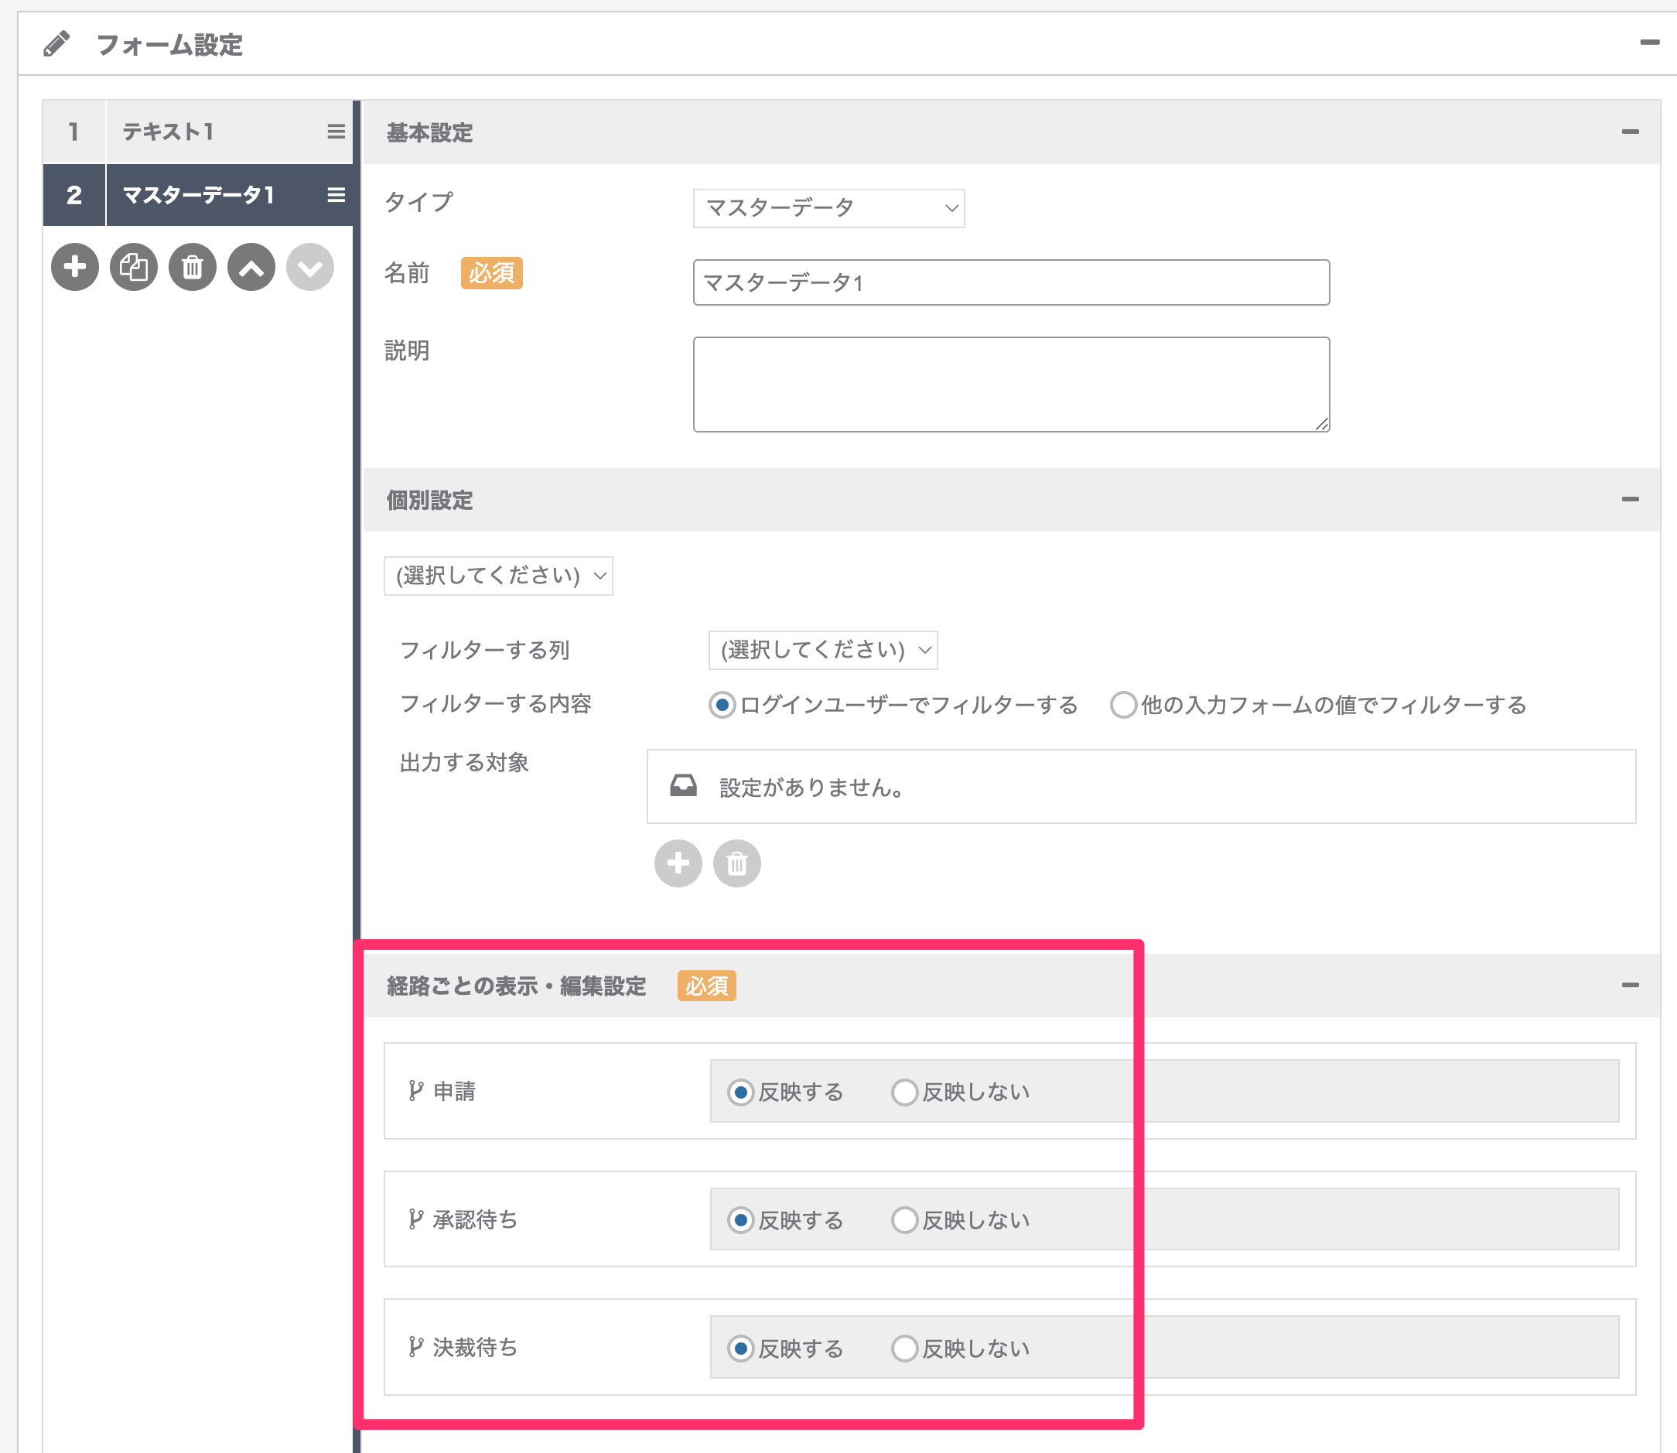Click the 説明 text area
This screenshot has width=1677, height=1453.
(1011, 385)
